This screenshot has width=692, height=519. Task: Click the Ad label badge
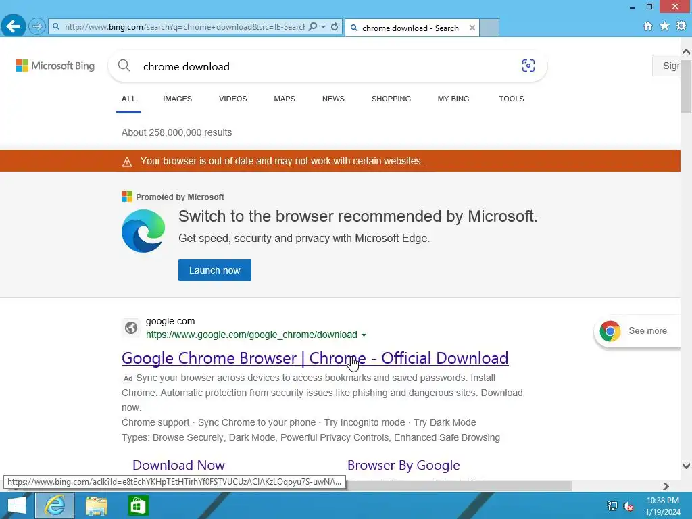click(128, 378)
